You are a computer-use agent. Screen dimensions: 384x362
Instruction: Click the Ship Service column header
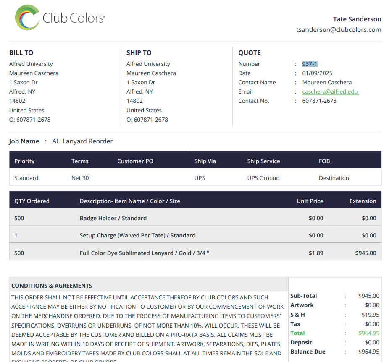click(x=263, y=161)
